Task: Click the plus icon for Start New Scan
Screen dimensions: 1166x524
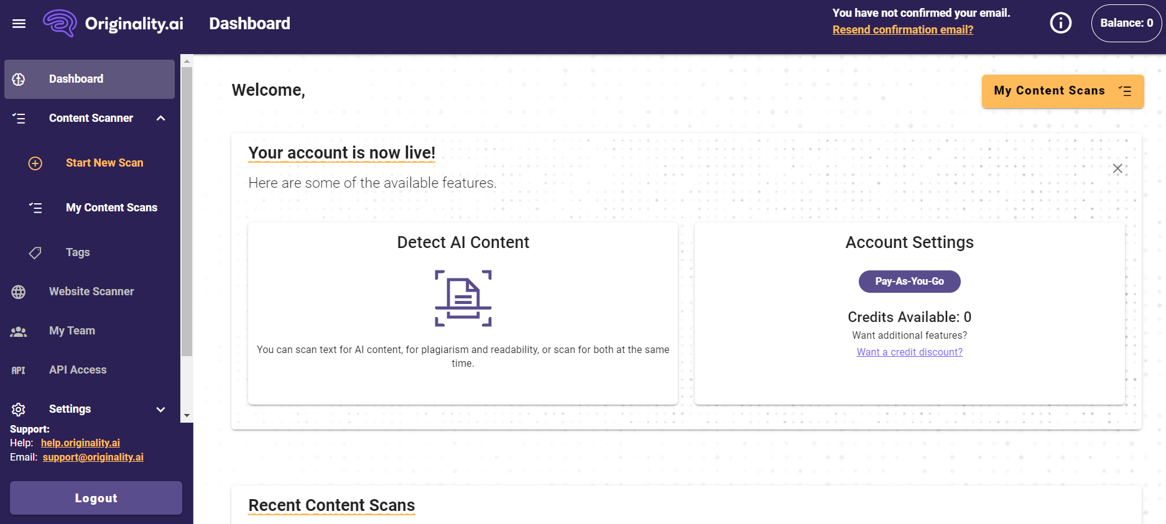Action: [35, 163]
